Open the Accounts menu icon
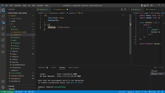Image resolution: width=165 pixels, height=93 pixels. tap(3, 81)
